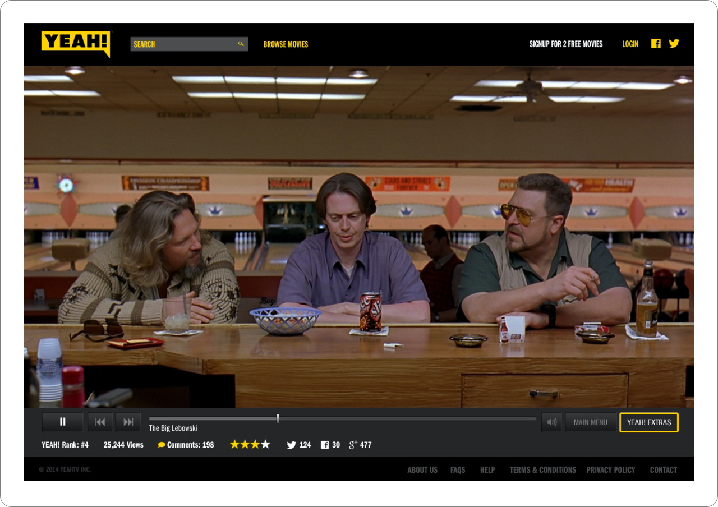Skip to next chapter

(128, 422)
